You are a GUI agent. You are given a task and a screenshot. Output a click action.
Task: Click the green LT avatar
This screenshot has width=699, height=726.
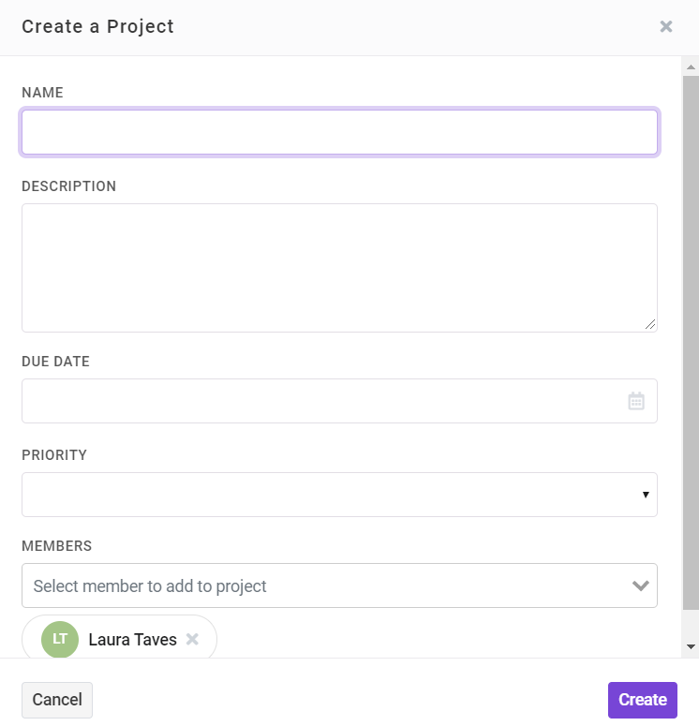(x=60, y=640)
